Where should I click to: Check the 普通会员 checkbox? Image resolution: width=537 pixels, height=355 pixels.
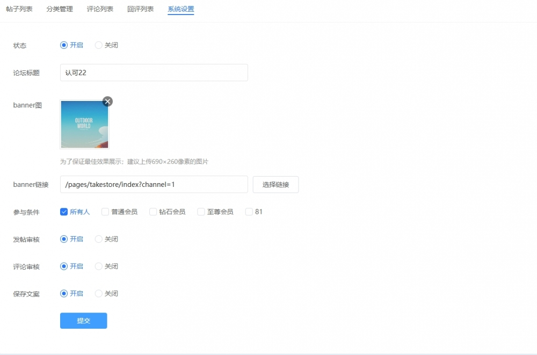pos(105,212)
